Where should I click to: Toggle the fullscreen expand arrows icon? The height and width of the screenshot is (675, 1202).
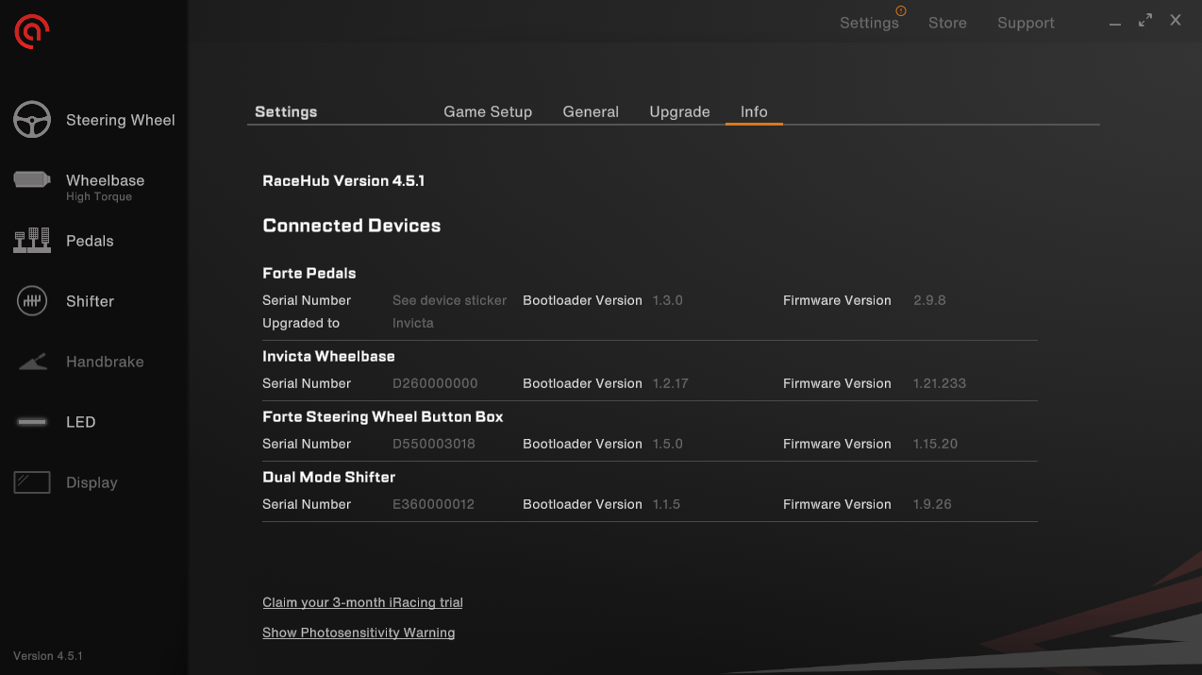[1145, 20]
